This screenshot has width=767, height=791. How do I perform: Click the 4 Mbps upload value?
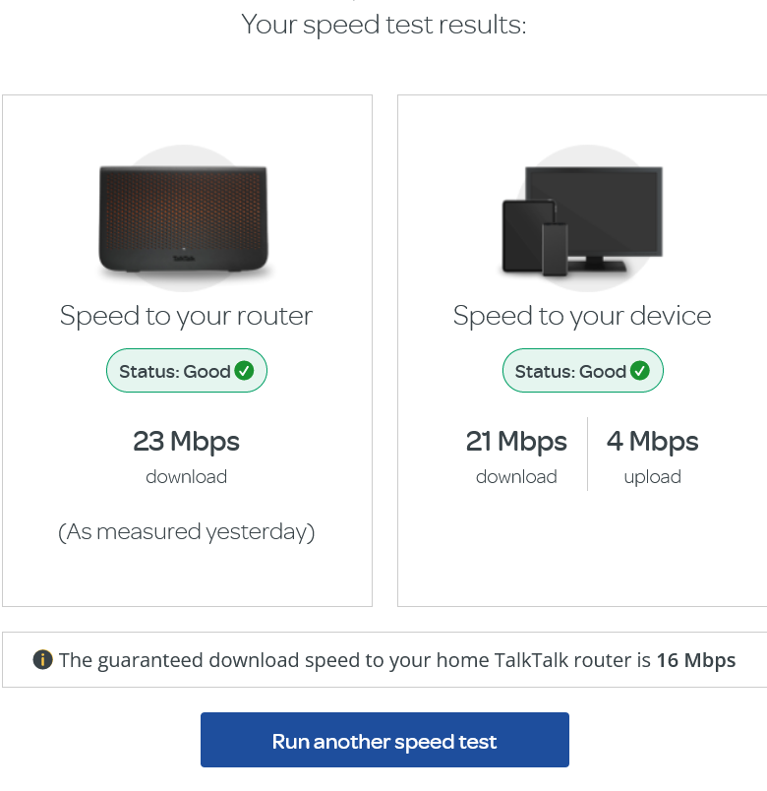point(652,442)
